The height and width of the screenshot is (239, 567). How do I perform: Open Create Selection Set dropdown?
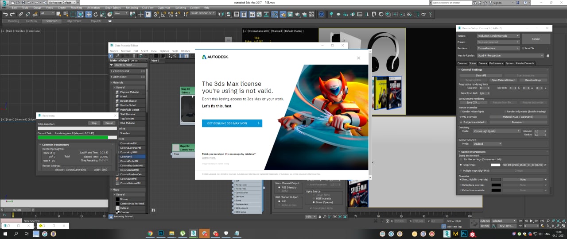coord(202,13)
